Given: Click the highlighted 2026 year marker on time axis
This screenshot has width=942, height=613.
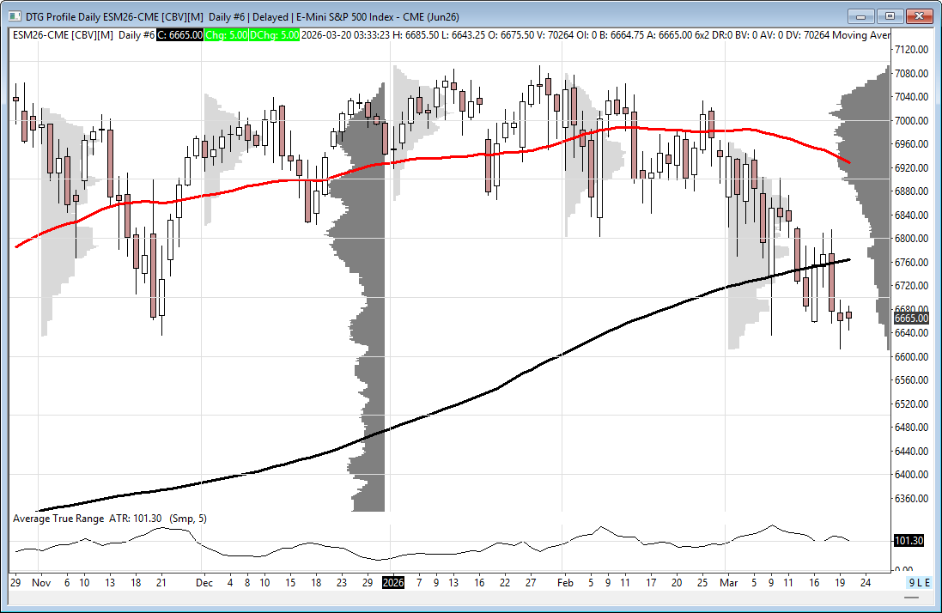Looking at the screenshot, I should tap(392, 582).
